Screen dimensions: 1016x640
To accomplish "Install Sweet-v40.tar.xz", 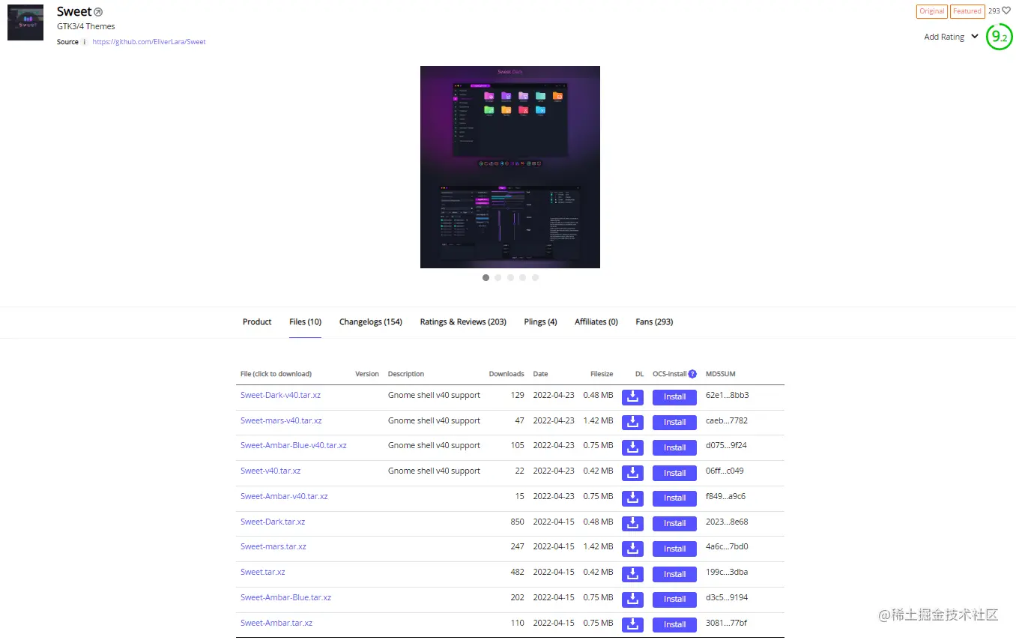I will 674,473.
